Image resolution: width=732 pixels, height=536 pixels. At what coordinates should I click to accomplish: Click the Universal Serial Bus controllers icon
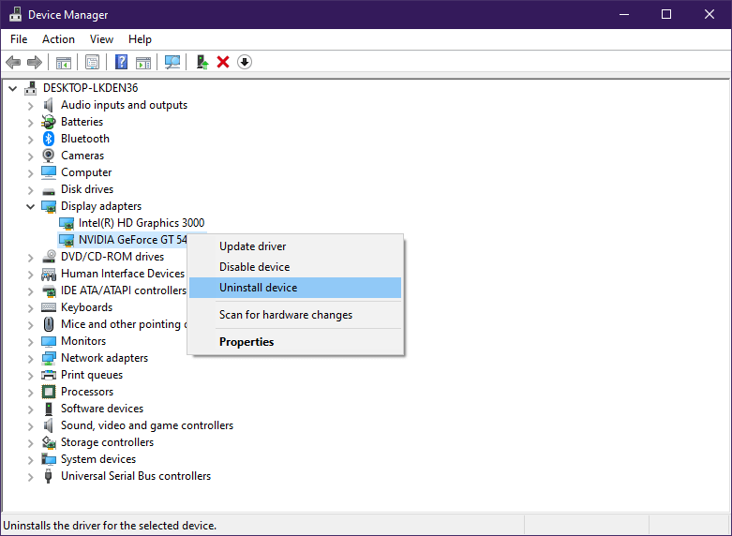[x=48, y=476]
